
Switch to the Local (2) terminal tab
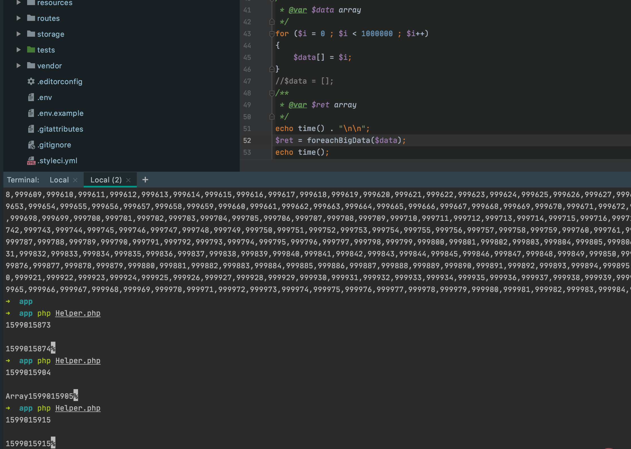tap(106, 180)
